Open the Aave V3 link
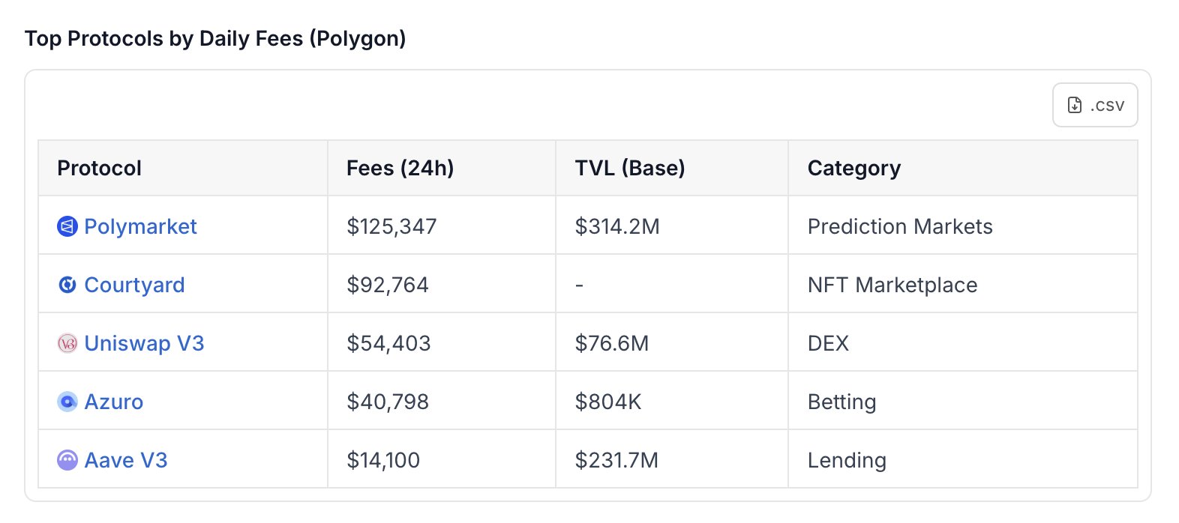 (125, 460)
